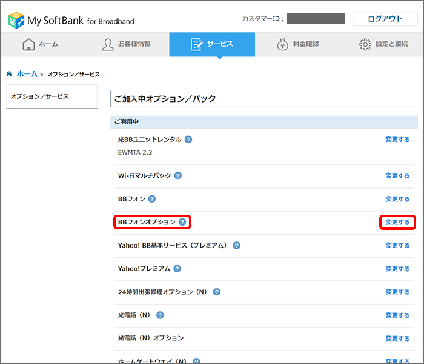This screenshot has width=424, height=364.
Task: Open help icon for Wi-Fiマルチパック
Action: tap(178, 175)
